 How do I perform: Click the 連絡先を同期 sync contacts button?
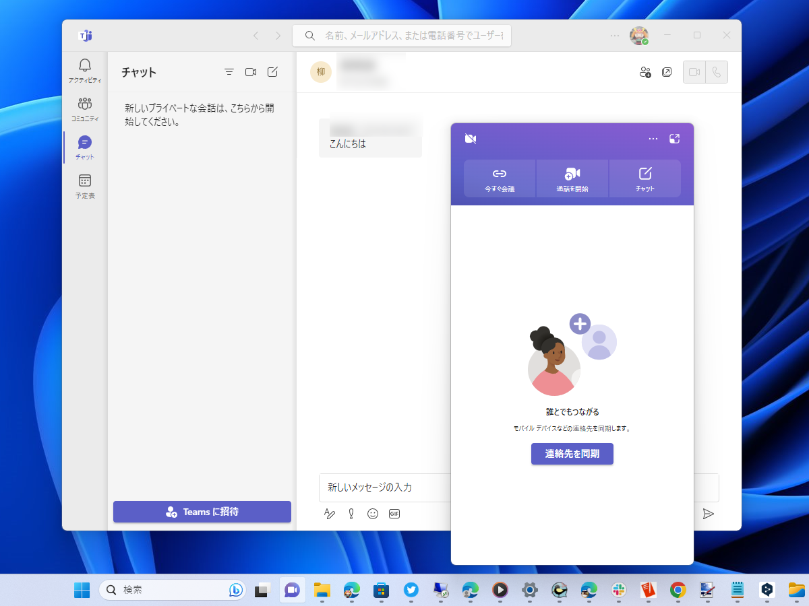click(x=572, y=454)
